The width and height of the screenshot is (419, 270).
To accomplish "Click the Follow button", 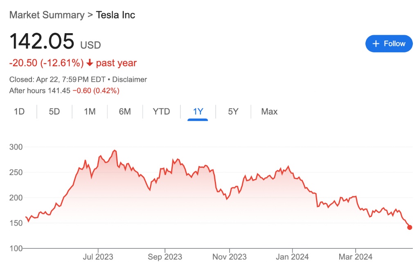I will coord(389,44).
